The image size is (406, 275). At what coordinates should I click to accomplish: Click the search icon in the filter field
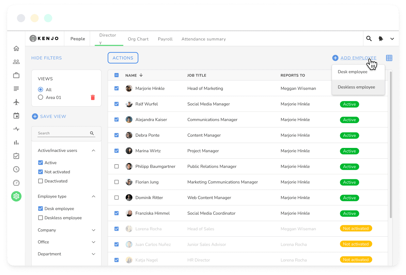92,133
